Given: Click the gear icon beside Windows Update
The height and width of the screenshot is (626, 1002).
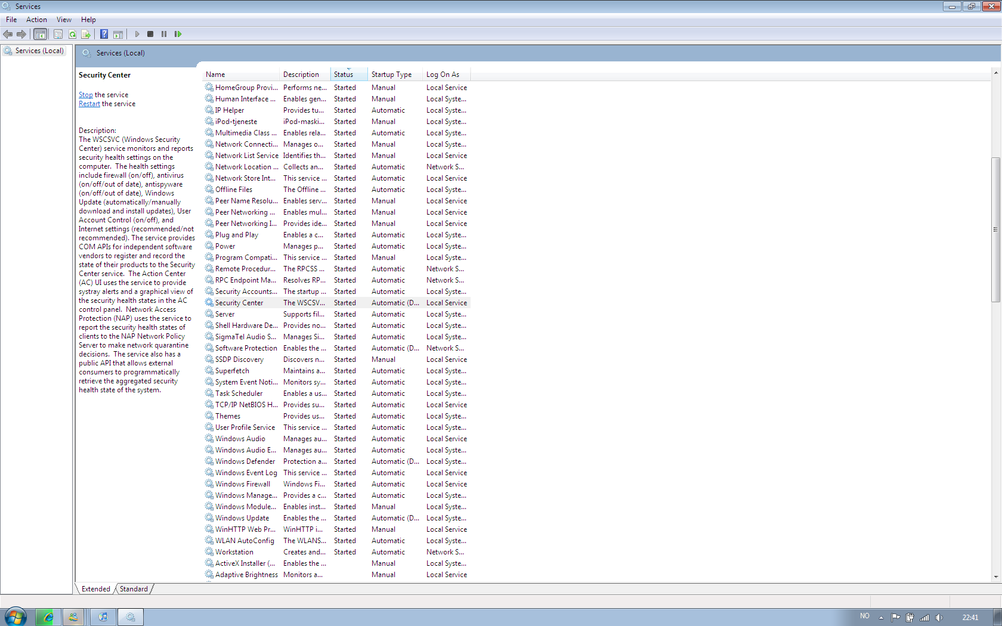Looking at the screenshot, I should (x=209, y=518).
